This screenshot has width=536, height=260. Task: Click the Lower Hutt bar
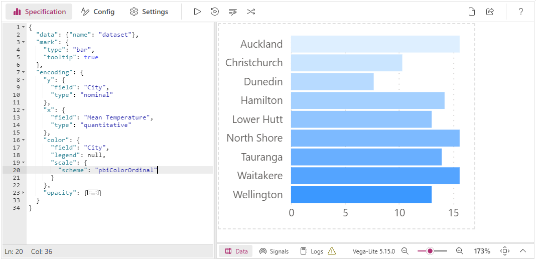click(361, 119)
